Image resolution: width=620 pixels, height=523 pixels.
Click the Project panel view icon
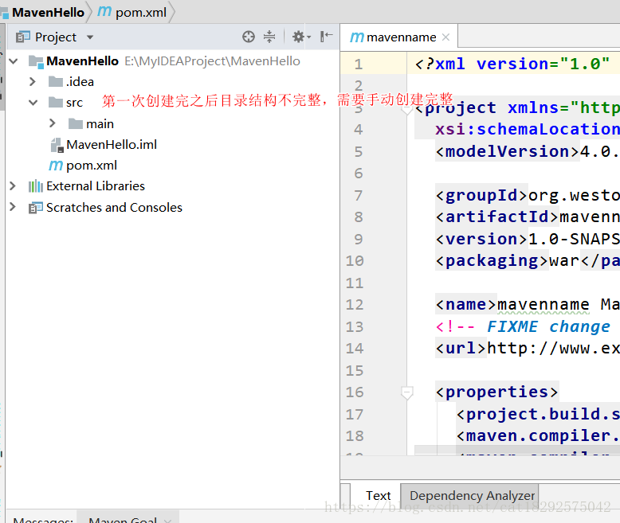pyautogui.click(x=23, y=37)
